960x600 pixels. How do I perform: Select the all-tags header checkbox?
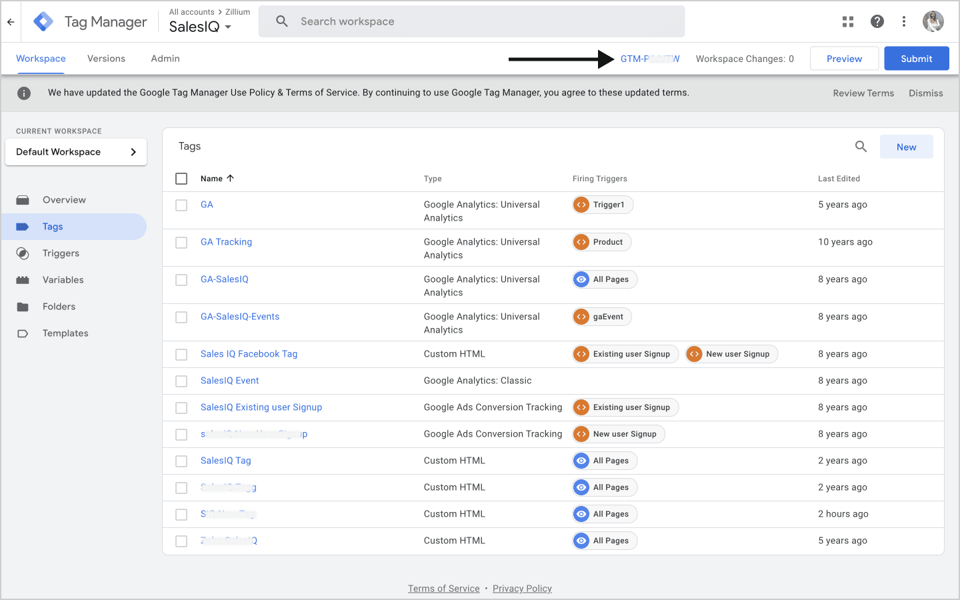click(181, 179)
